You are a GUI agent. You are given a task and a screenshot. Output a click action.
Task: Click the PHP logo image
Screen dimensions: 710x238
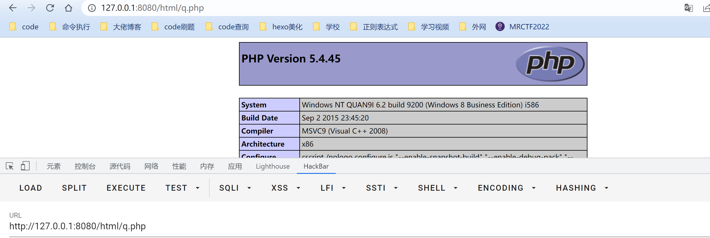[x=550, y=64]
